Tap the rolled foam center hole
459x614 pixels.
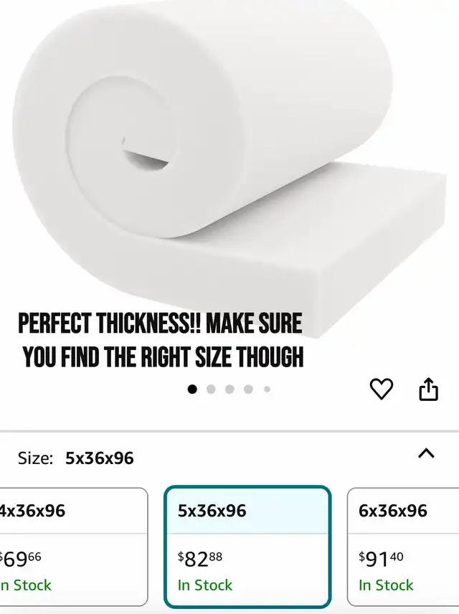click(x=146, y=156)
